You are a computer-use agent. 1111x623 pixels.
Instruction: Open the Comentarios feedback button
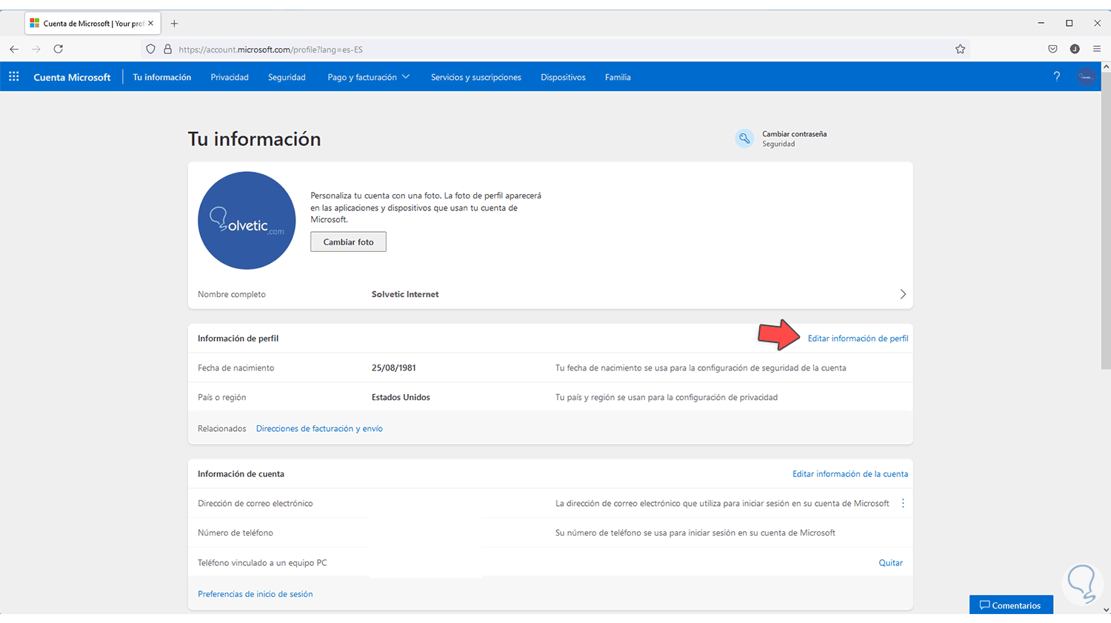tap(1011, 604)
